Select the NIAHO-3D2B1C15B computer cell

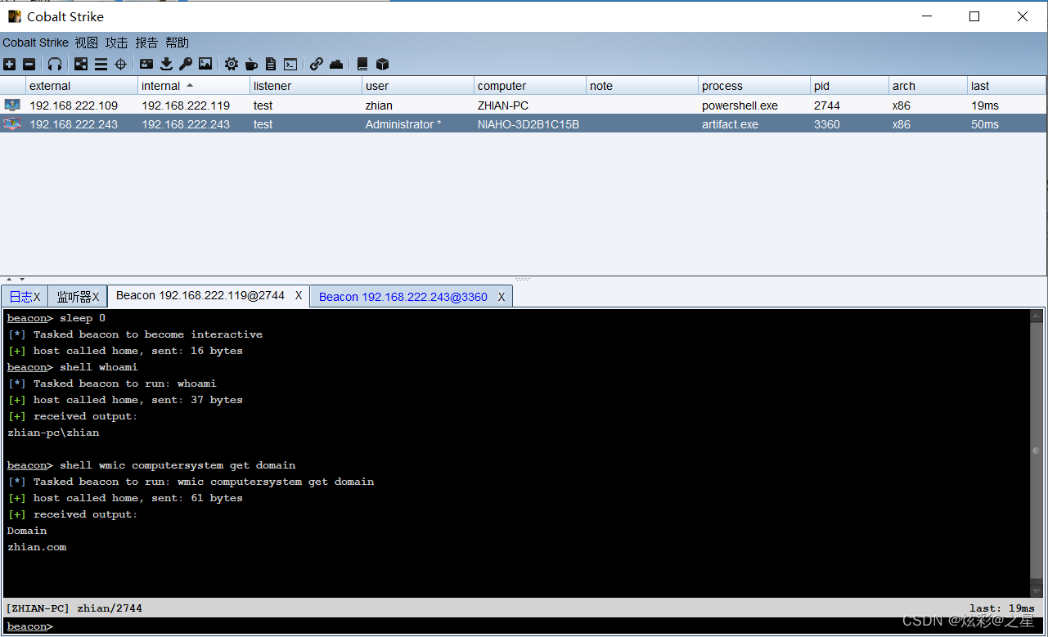528,124
